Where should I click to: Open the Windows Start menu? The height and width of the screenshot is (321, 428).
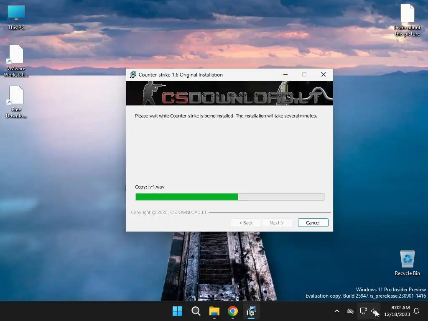[177, 311]
